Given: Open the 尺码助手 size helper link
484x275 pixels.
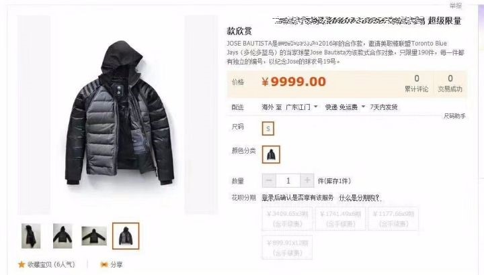Looking at the screenshot, I should coord(454,116).
